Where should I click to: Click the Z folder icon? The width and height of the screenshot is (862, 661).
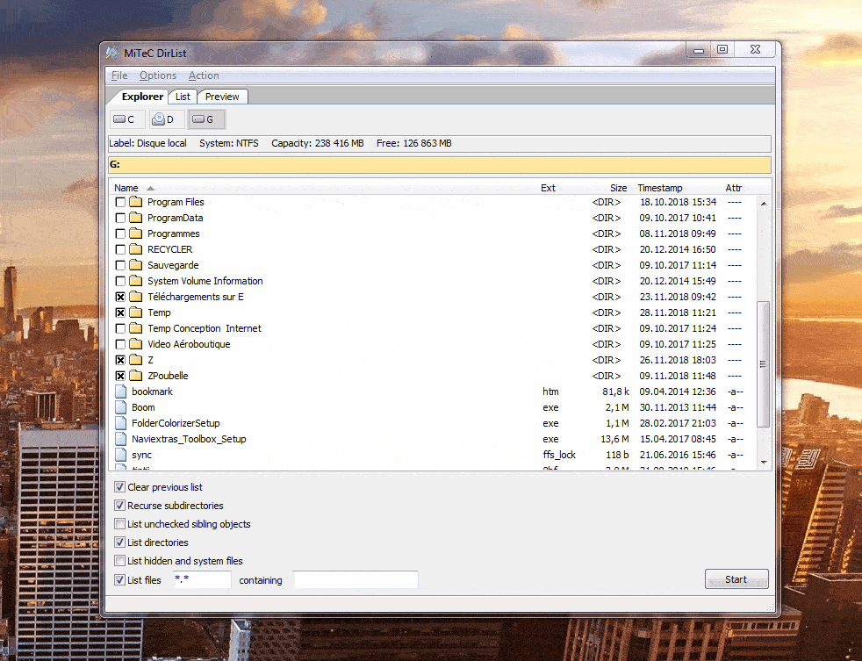click(x=136, y=360)
